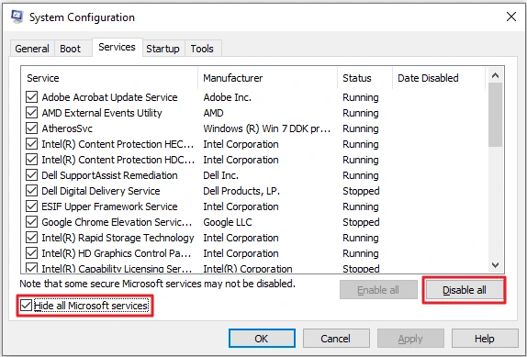Go to the Startup tab
This screenshot has height=357, width=527.
click(163, 49)
